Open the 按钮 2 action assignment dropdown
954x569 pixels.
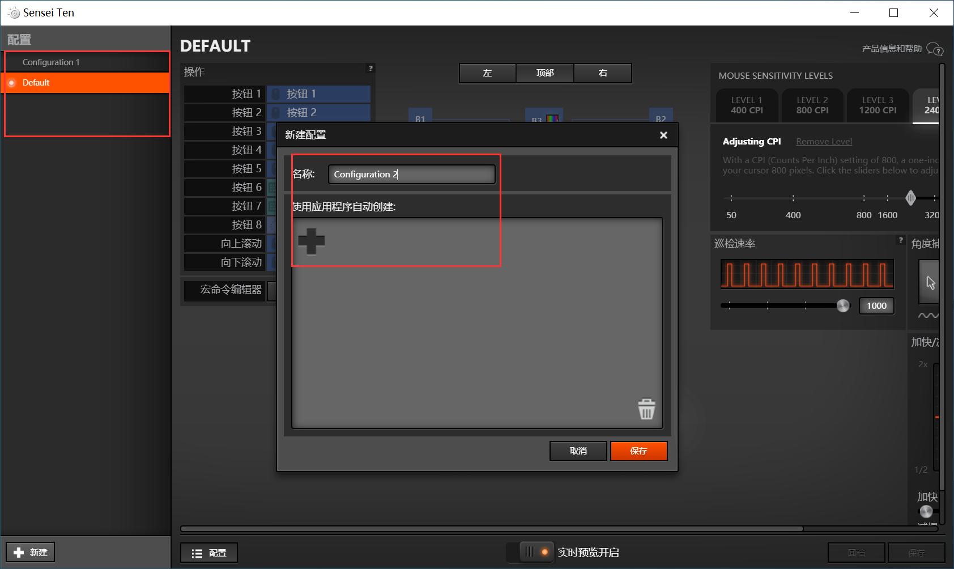coord(318,113)
